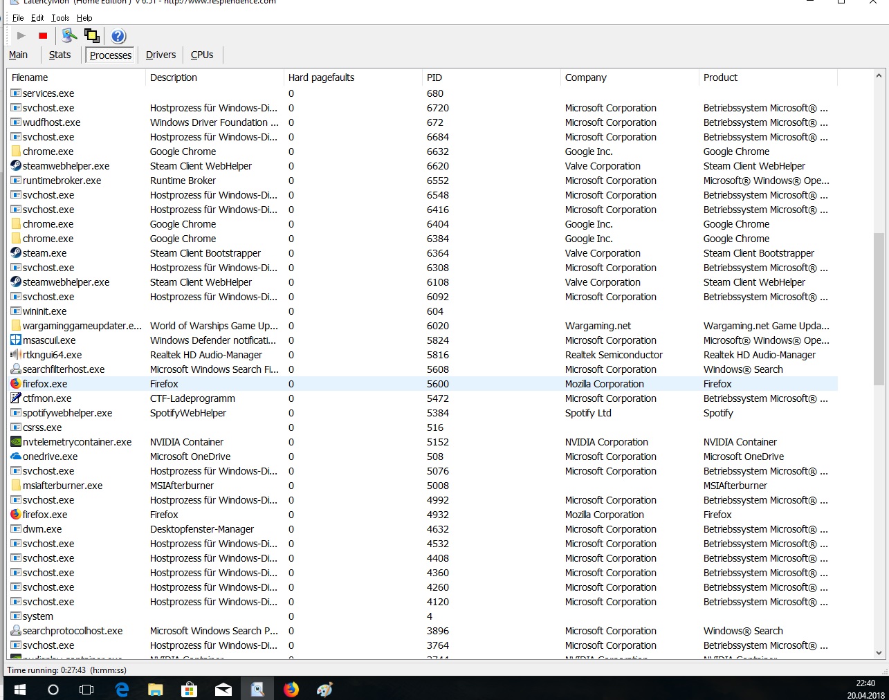Select the wininit.exe row
The width and height of the screenshot is (889, 700).
click(x=423, y=311)
